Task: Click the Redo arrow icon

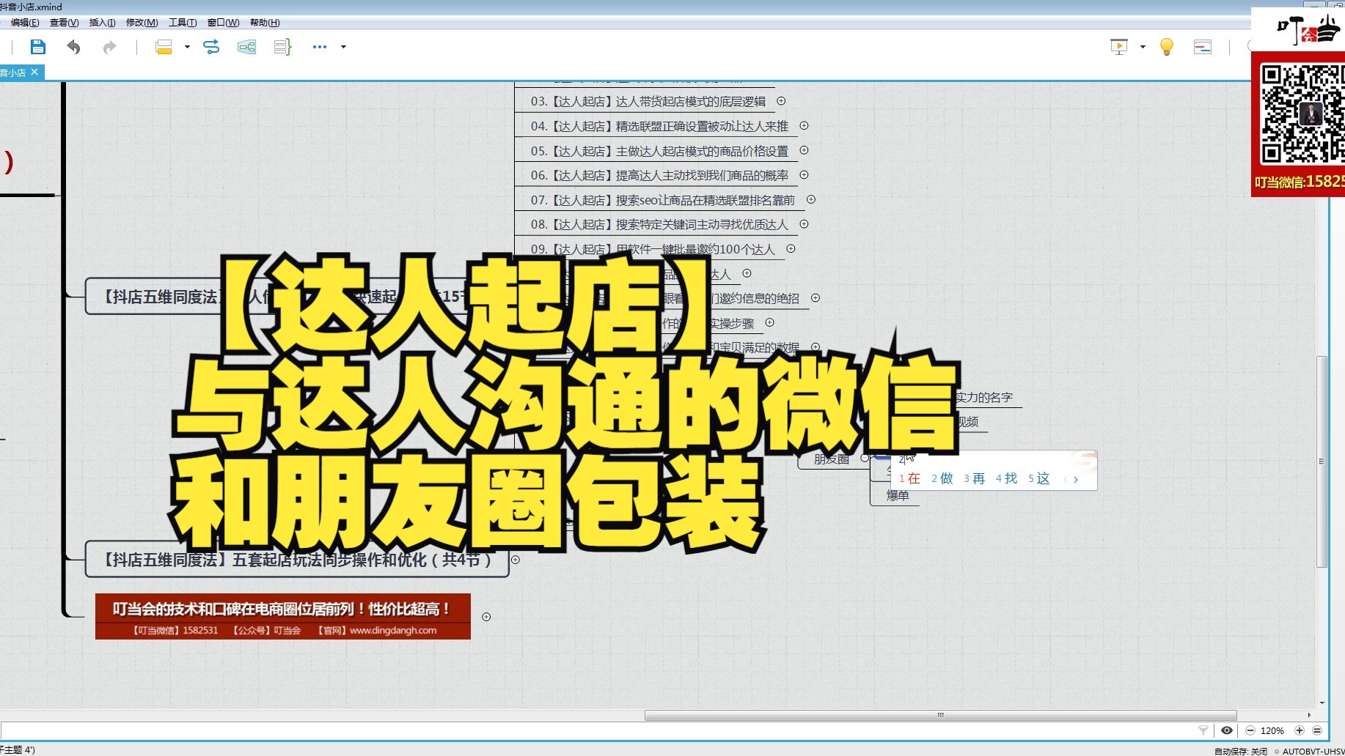Action: tap(109, 47)
